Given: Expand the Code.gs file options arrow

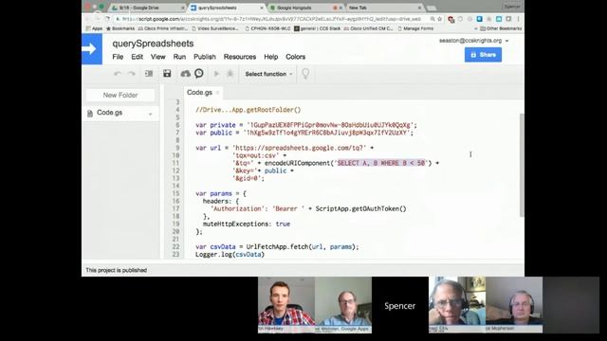Looking at the screenshot, I should click(x=150, y=114).
